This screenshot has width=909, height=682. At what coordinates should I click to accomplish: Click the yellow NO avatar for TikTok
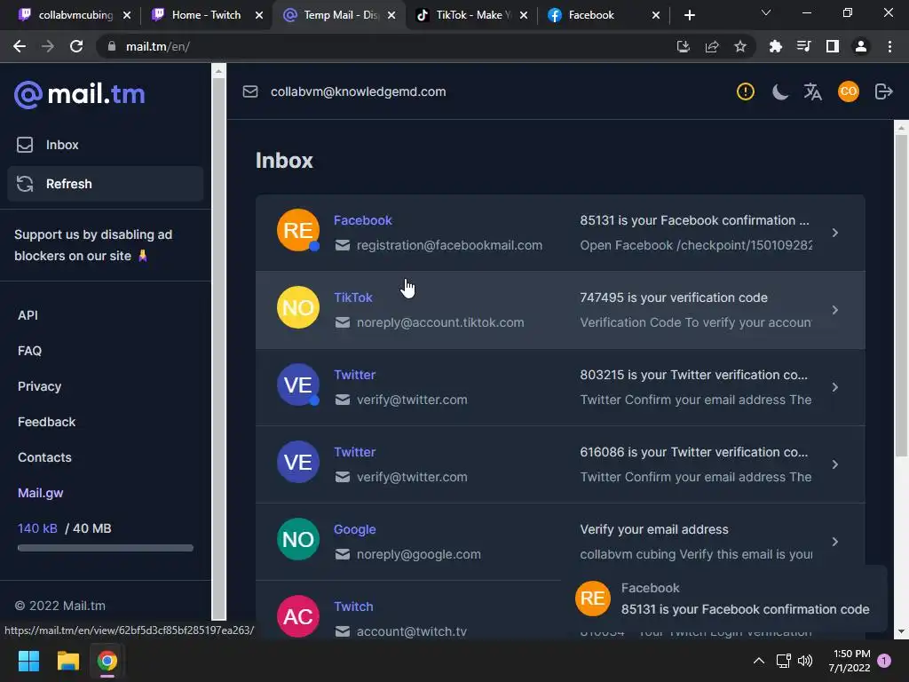coord(298,307)
